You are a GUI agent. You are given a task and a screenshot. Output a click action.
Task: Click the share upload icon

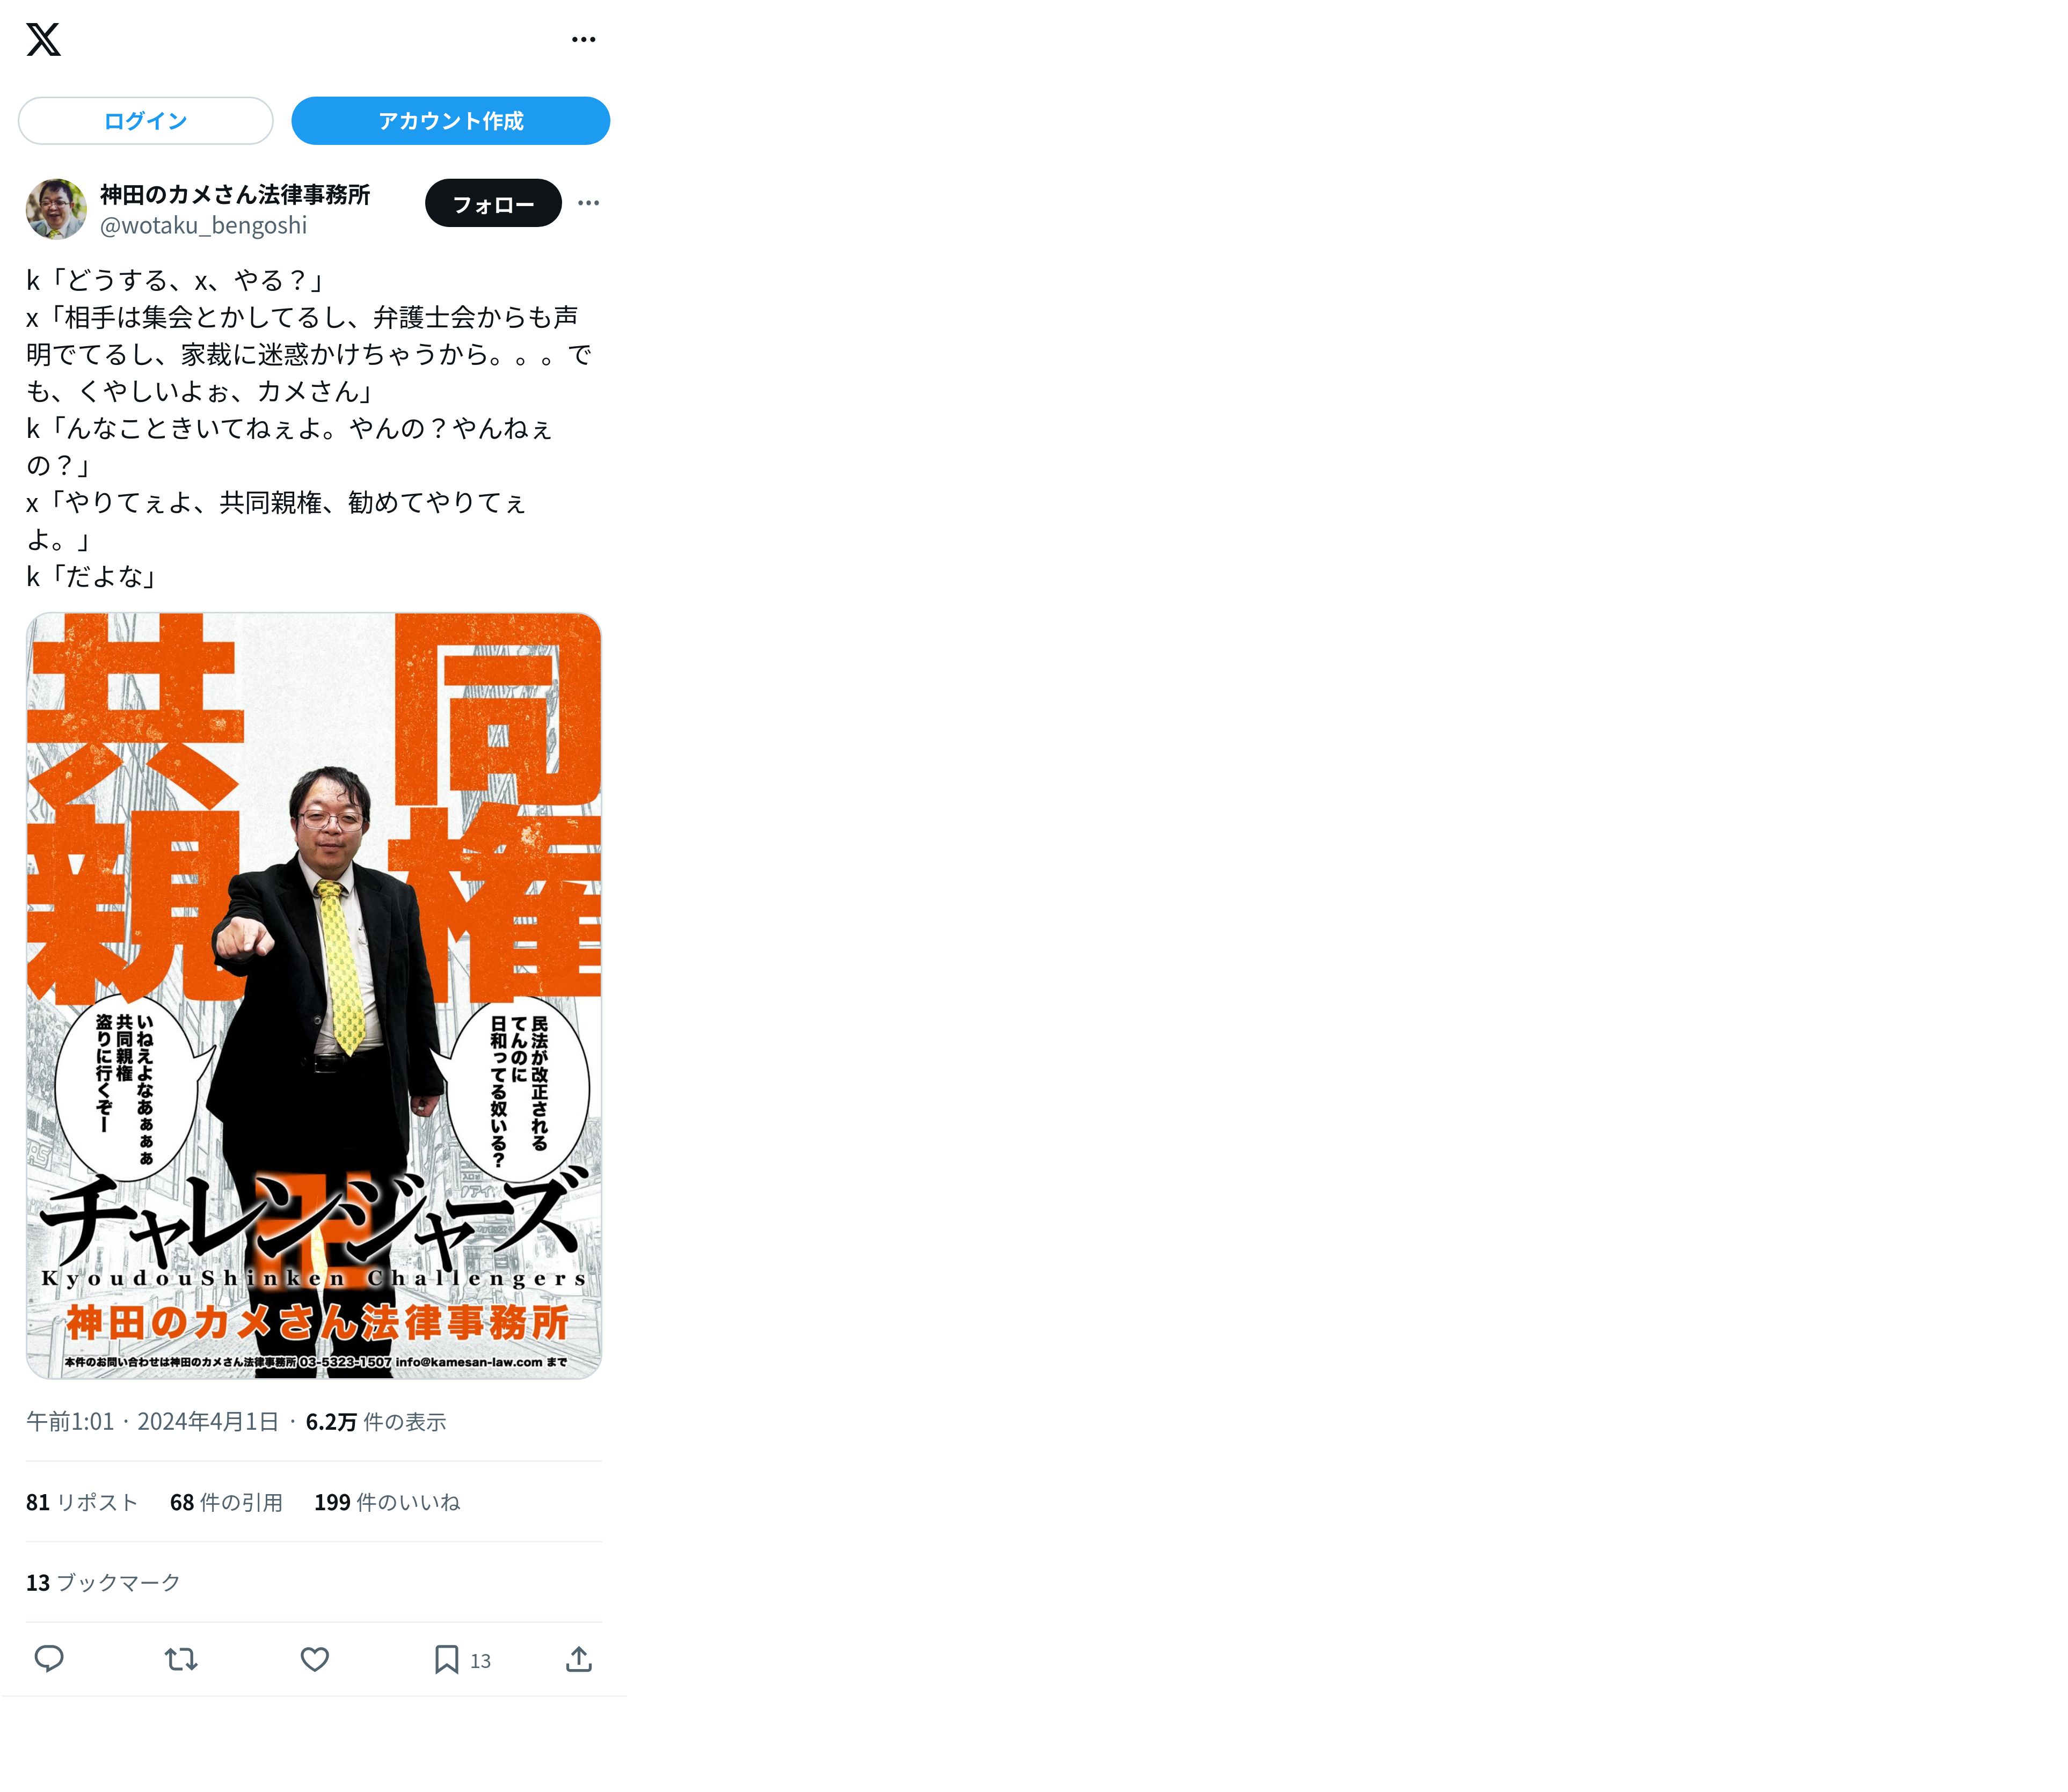[579, 1659]
